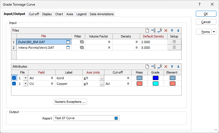219x133 pixels.
Task: Open File dropdown for AU attribute row
Action: 25,78
